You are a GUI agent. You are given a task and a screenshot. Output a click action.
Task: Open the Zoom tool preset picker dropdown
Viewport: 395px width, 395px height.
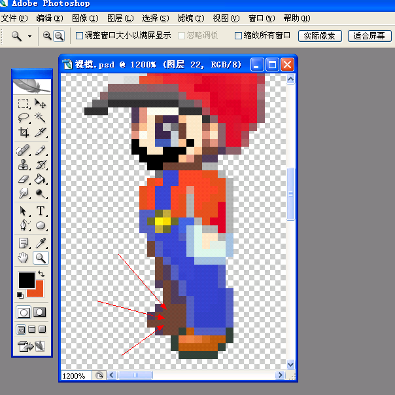(x=29, y=36)
